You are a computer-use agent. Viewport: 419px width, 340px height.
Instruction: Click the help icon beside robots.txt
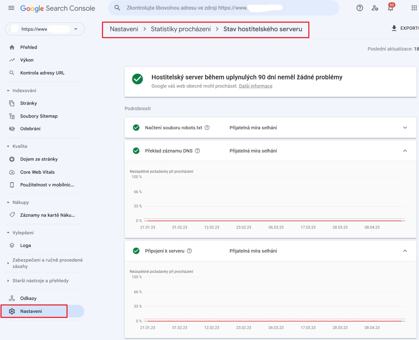(207, 128)
